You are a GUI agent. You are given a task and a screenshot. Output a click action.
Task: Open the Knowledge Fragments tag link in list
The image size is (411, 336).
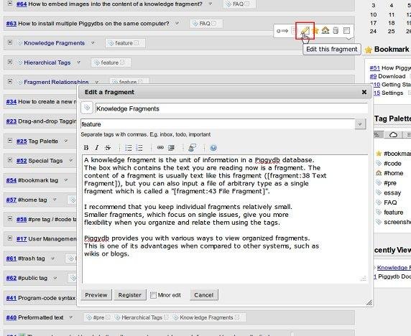tap(55, 43)
